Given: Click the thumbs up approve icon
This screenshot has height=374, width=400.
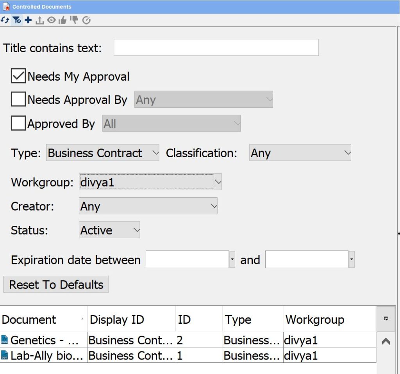Looking at the screenshot, I should (x=62, y=20).
